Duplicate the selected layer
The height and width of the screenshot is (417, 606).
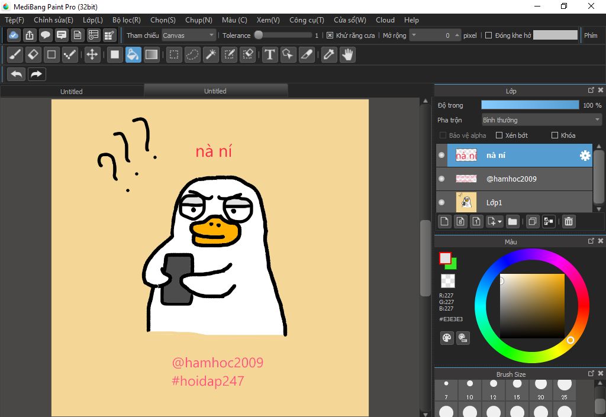[533, 221]
